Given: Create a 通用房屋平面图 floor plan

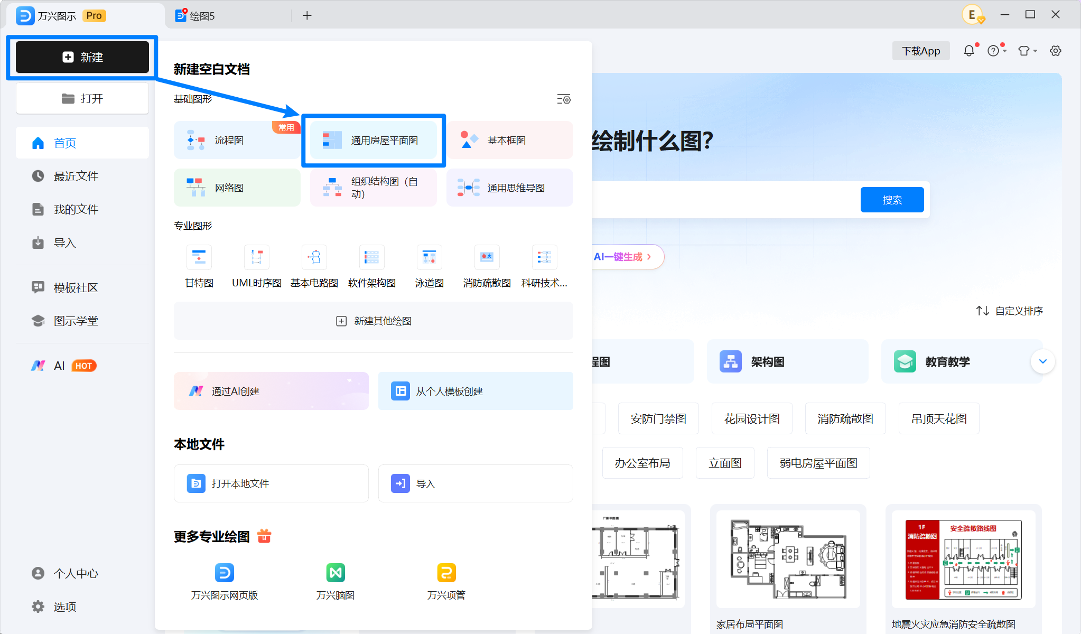Looking at the screenshot, I should click(374, 140).
